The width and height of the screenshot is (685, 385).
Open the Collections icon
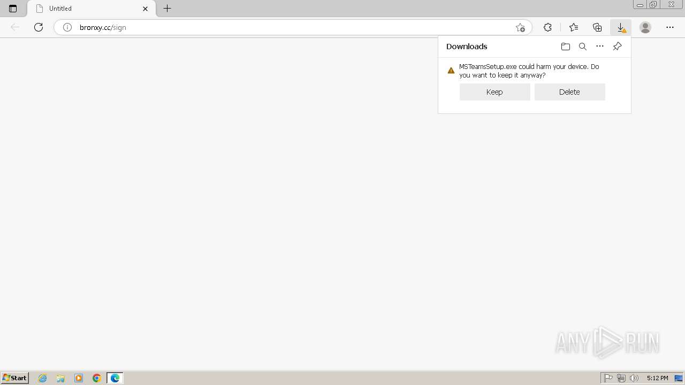tap(597, 27)
